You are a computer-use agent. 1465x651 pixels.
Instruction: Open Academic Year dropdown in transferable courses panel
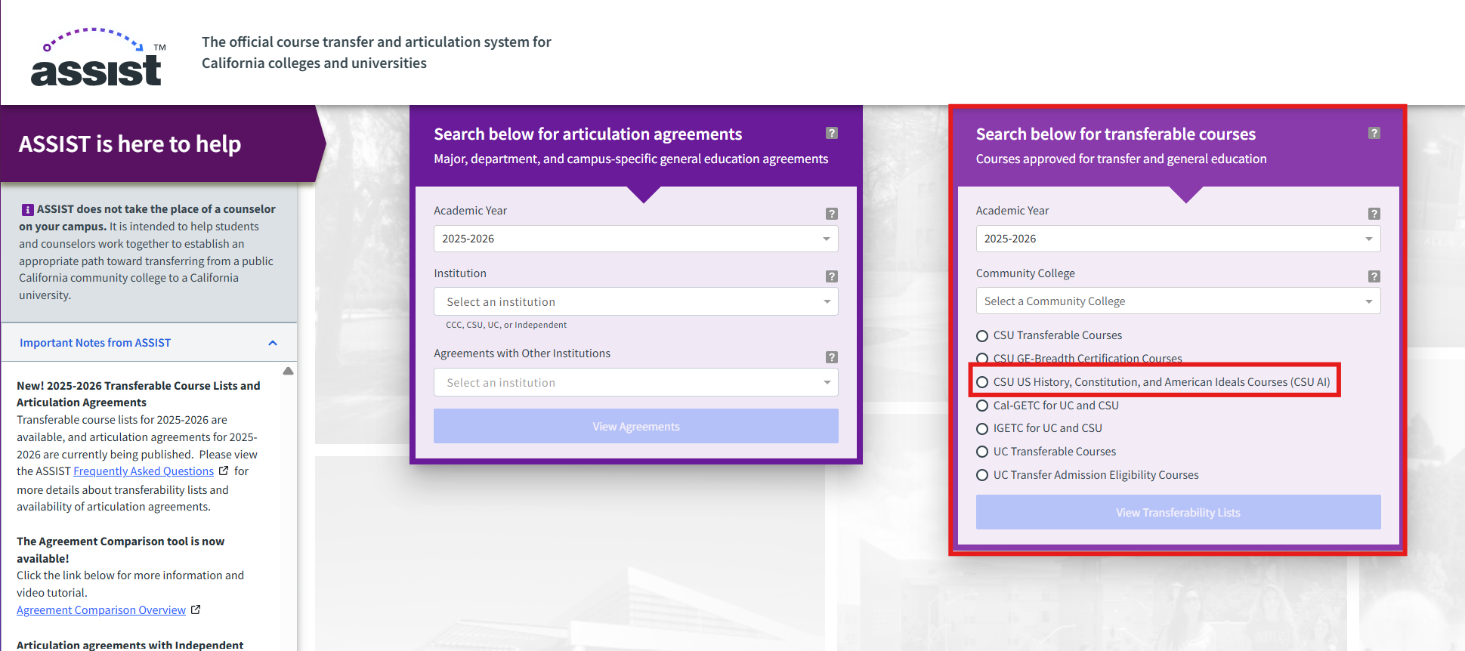tap(1178, 239)
